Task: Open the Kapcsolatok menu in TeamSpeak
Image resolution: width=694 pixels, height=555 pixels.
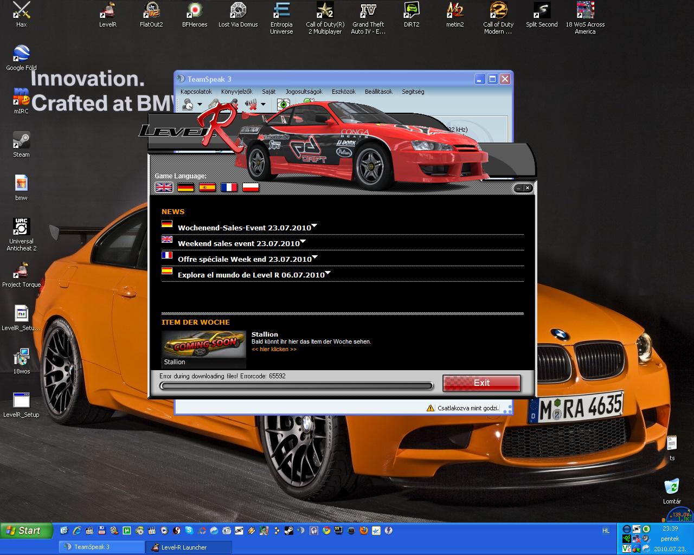Action: pos(196,92)
